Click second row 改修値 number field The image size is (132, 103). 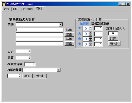coord(86,34)
